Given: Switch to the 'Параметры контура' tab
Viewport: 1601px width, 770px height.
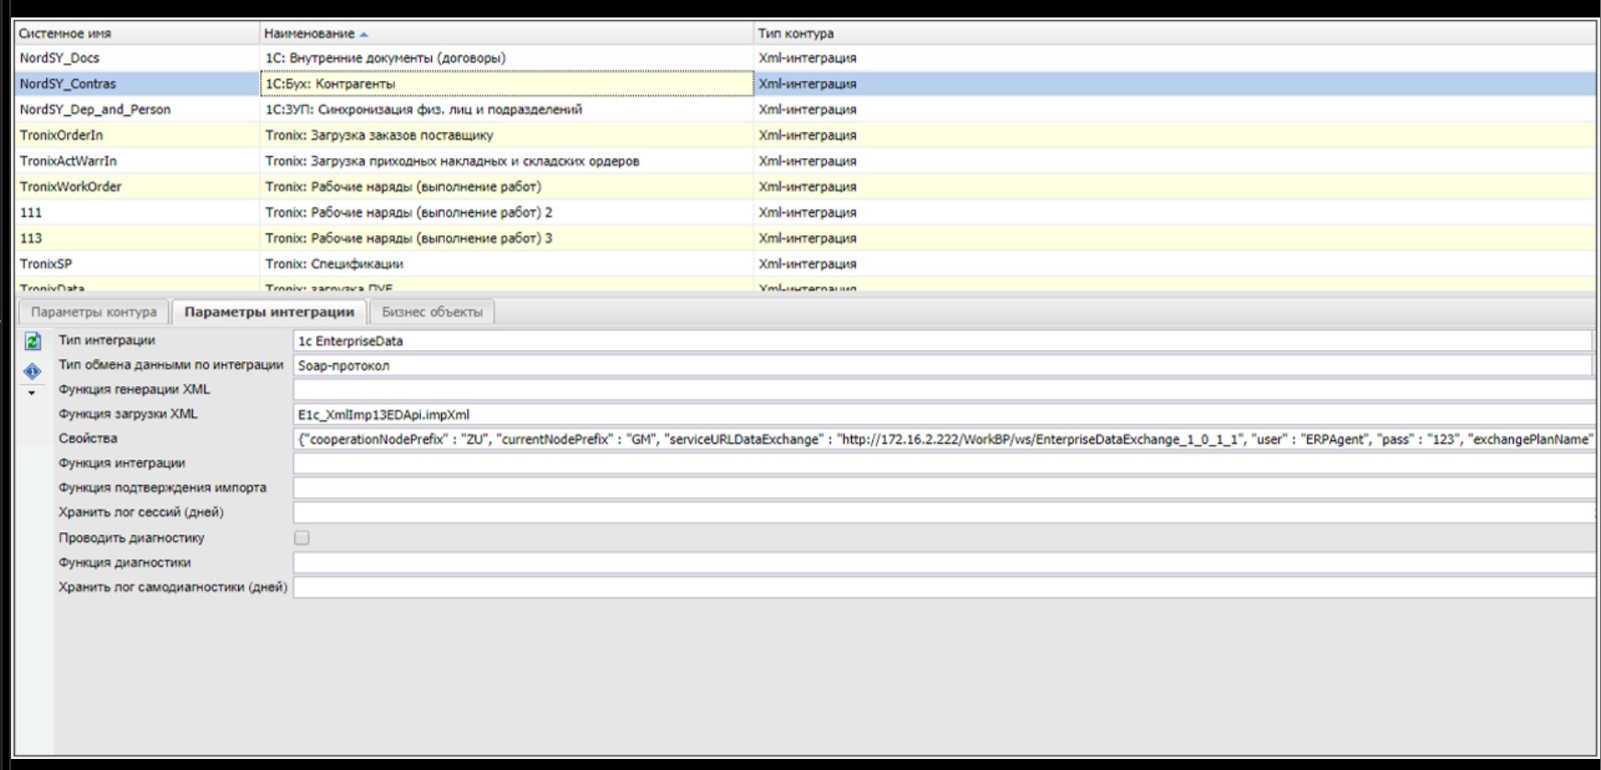Looking at the screenshot, I should 94,312.
